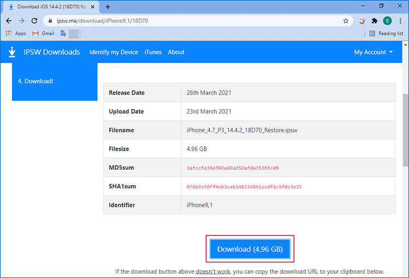The width and height of the screenshot is (409, 278).
Task: Click the filename iPhone_4.7_P3_14.4.2_18D70_Restore.ipsw
Action: click(x=242, y=130)
